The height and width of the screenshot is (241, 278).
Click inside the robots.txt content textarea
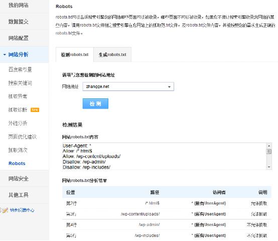(x=164, y=156)
